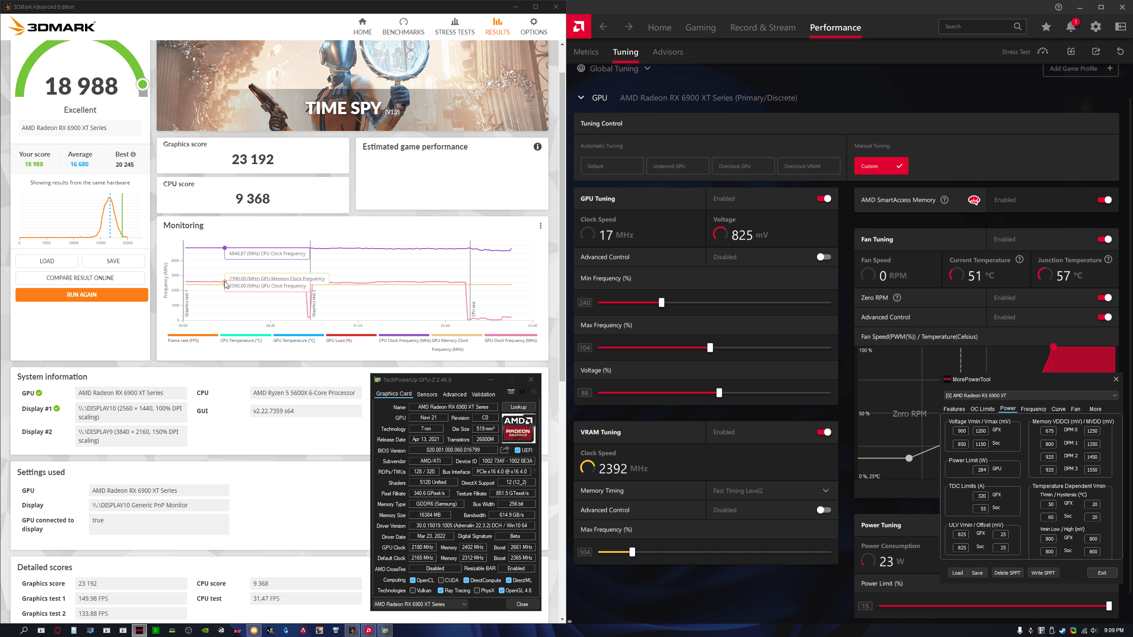This screenshot has height=637, width=1133.
Task: Go to Stress Tests in 3DMark
Action: 455,27
